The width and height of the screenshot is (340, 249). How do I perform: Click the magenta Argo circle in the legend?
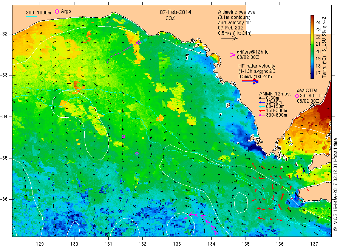(57, 11)
